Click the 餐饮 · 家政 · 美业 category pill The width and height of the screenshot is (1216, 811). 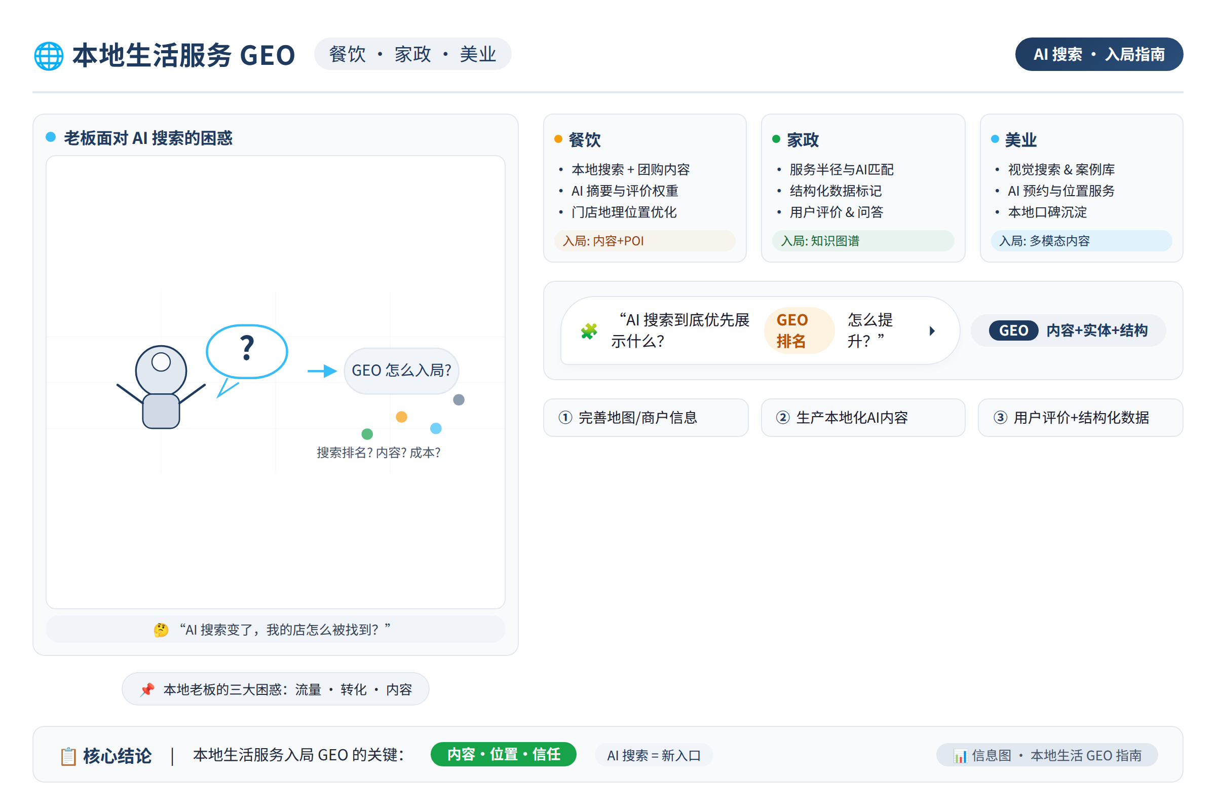[412, 54]
